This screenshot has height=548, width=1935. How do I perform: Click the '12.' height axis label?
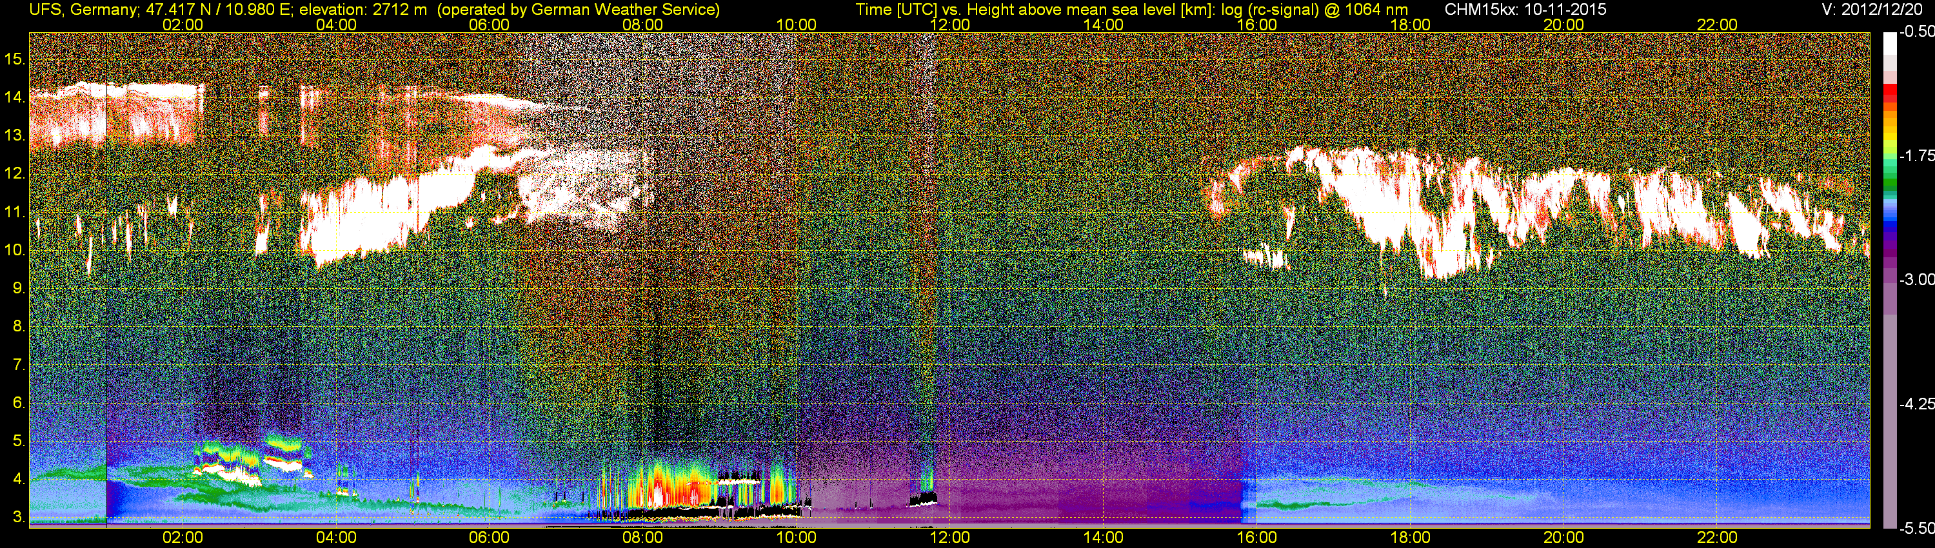click(x=15, y=174)
